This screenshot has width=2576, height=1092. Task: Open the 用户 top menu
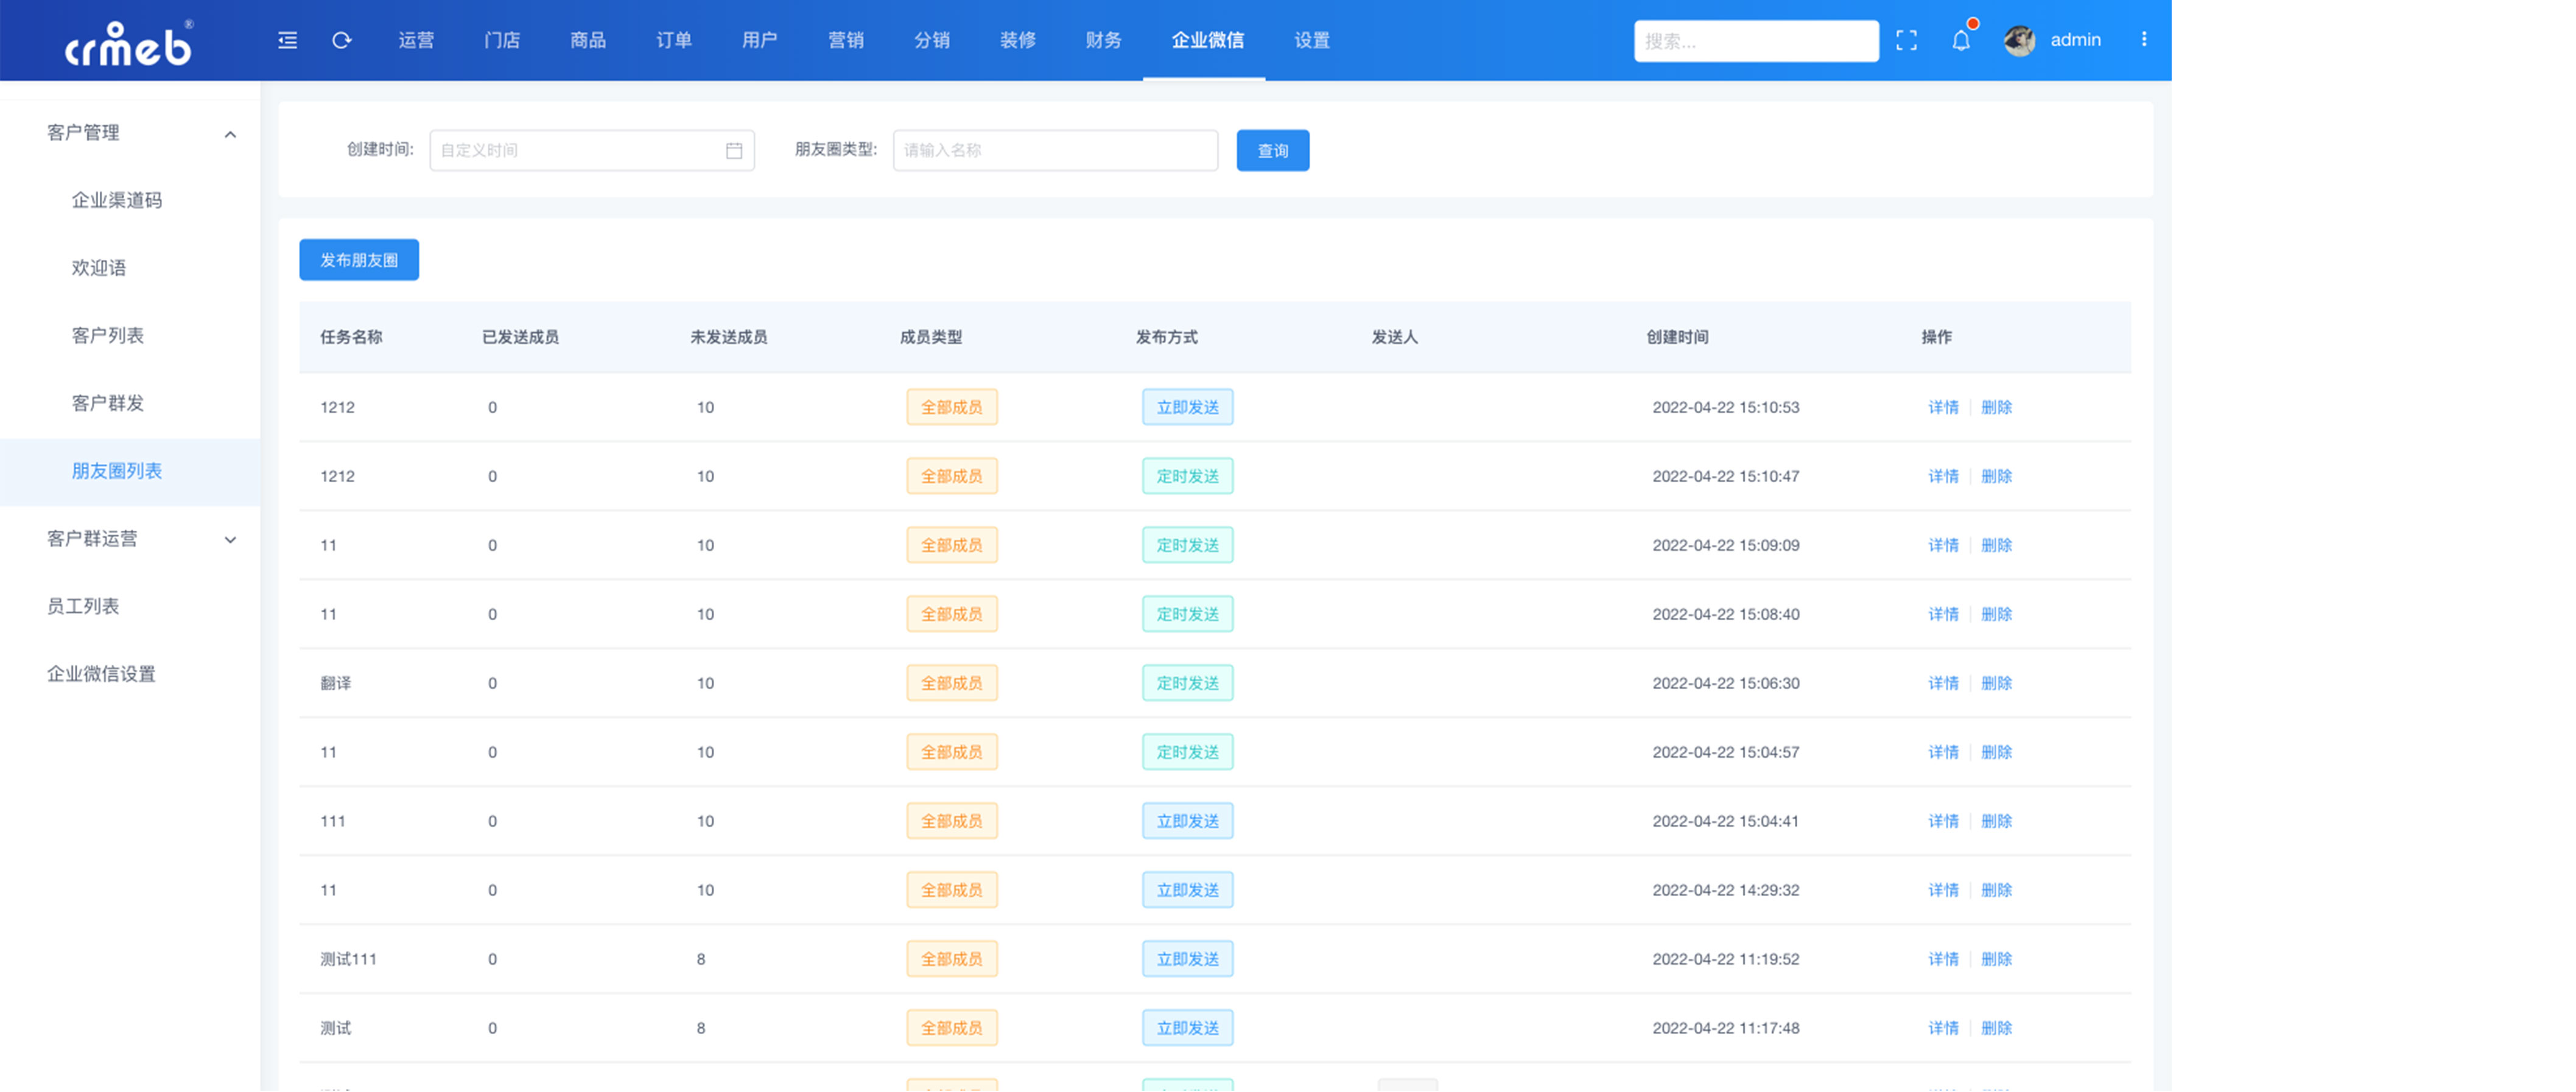point(760,40)
